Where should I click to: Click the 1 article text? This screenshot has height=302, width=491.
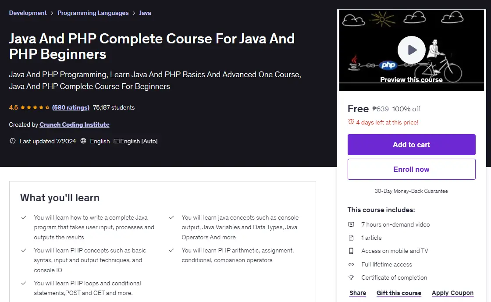click(x=371, y=238)
